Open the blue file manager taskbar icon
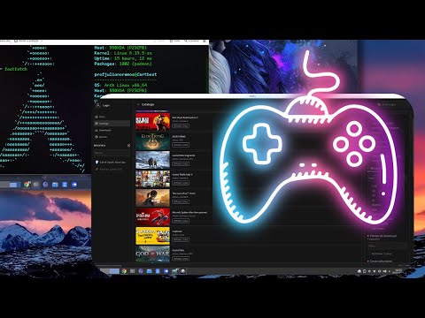Image resolution: width=425 pixels, height=318 pixels. (150, 271)
